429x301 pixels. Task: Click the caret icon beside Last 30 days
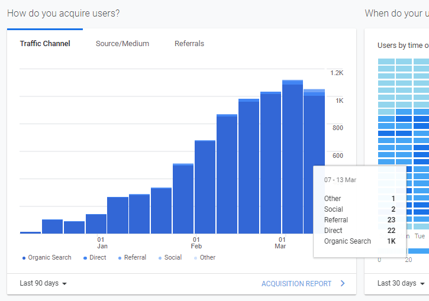tap(422, 284)
